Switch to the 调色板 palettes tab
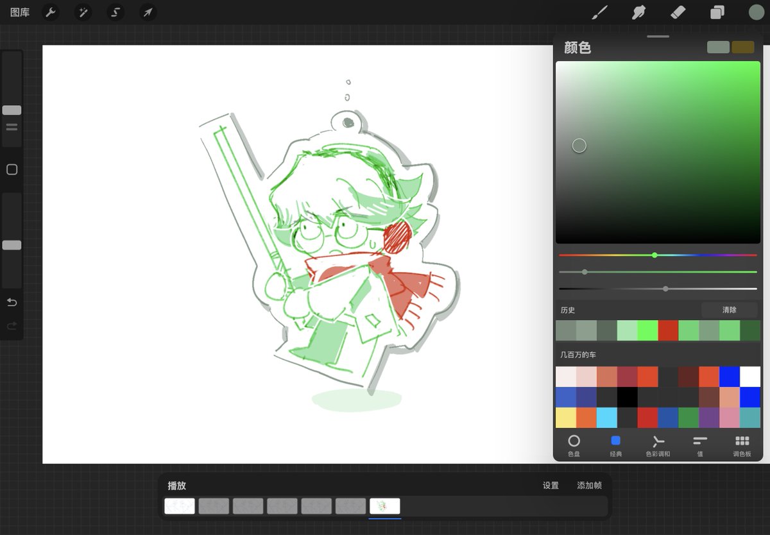Viewport: 770px width, 535px height. tap(742, 446)
